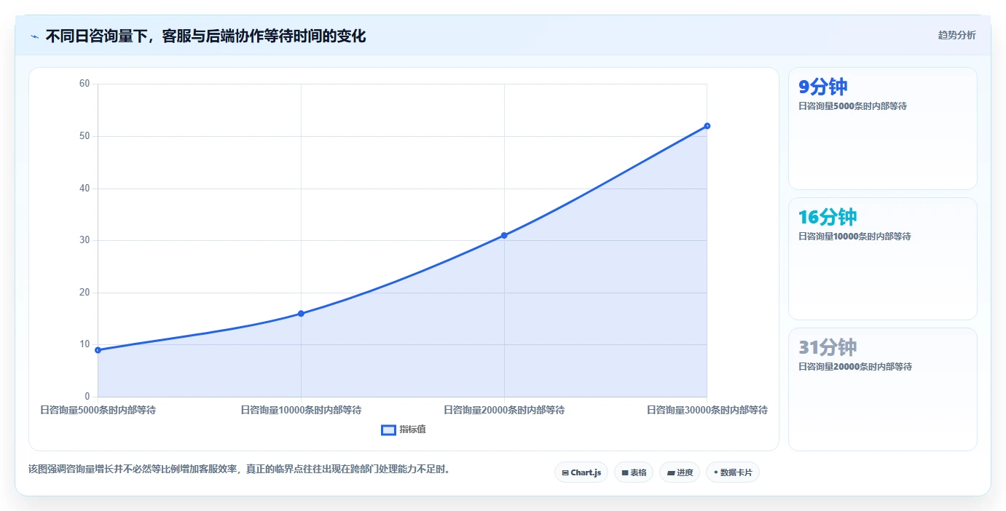1006x511 pixels.
Task: Click the footnote text starting 该图强调咨询量增长
Action: 241,470
